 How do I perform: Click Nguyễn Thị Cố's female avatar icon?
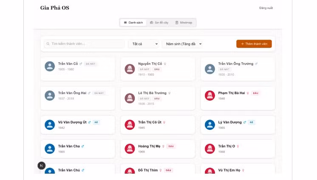(x=130, y=69)
